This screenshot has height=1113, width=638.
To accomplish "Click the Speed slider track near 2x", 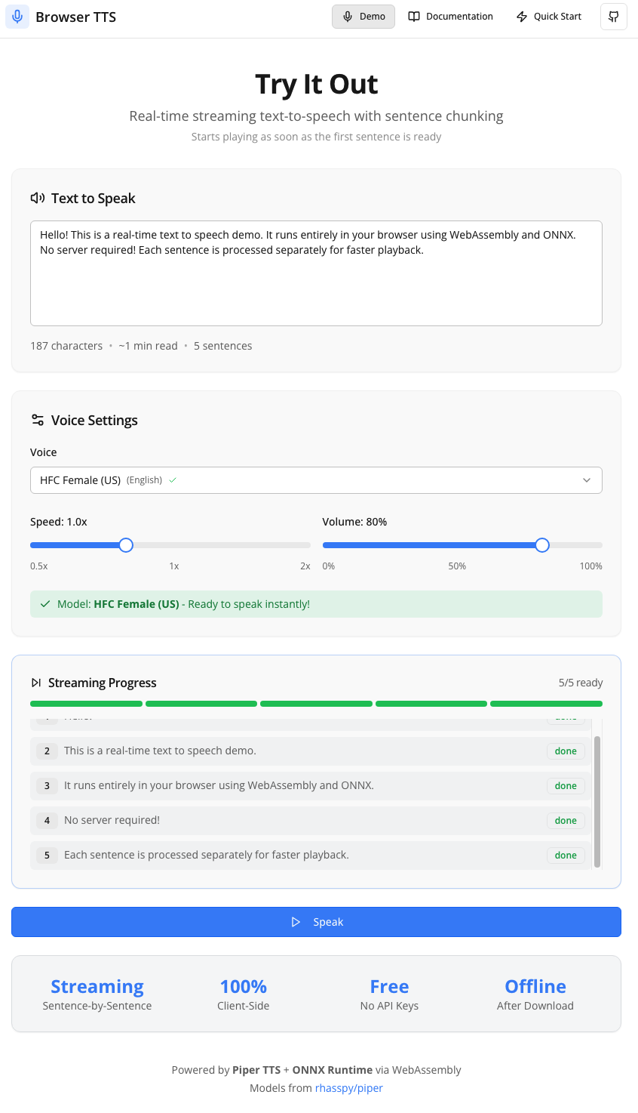I will click(305, 545).
